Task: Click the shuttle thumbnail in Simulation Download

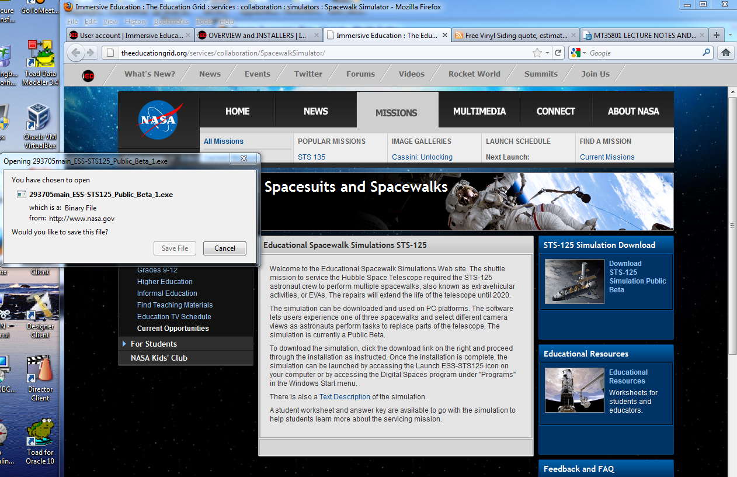Action: (575, 281)
